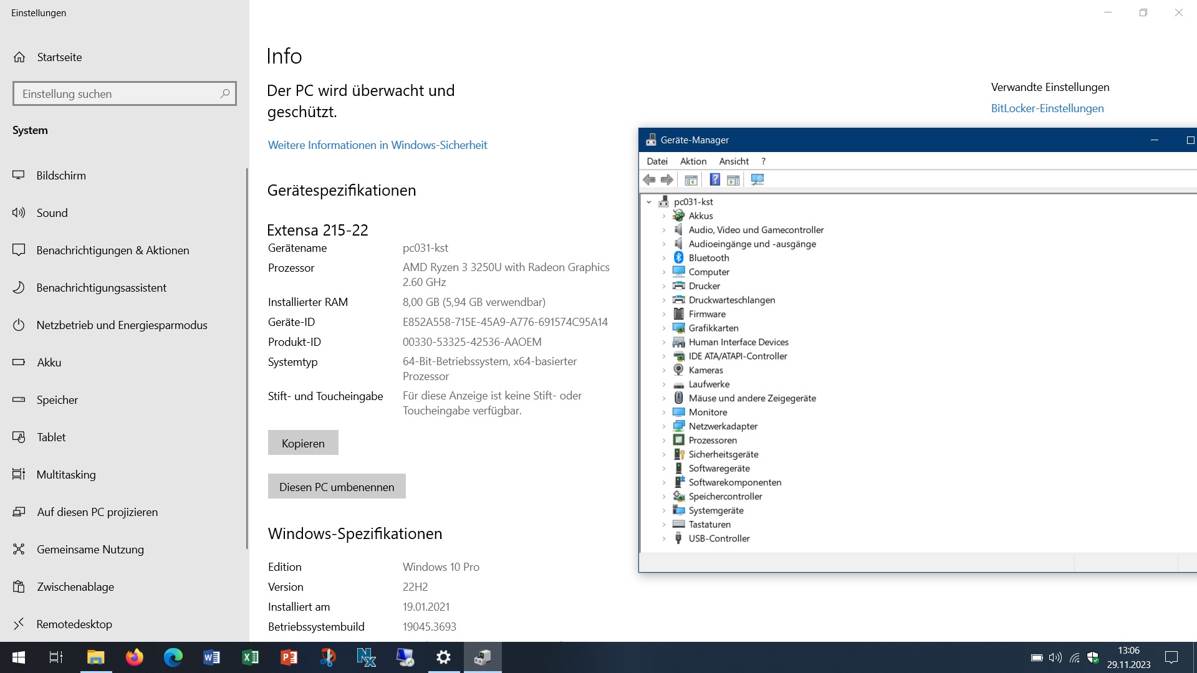Image resolution: width=1197 pixels, height=673 pixels.
Task: Open Firefox from the taskbar
Action: tap(134, 657)
